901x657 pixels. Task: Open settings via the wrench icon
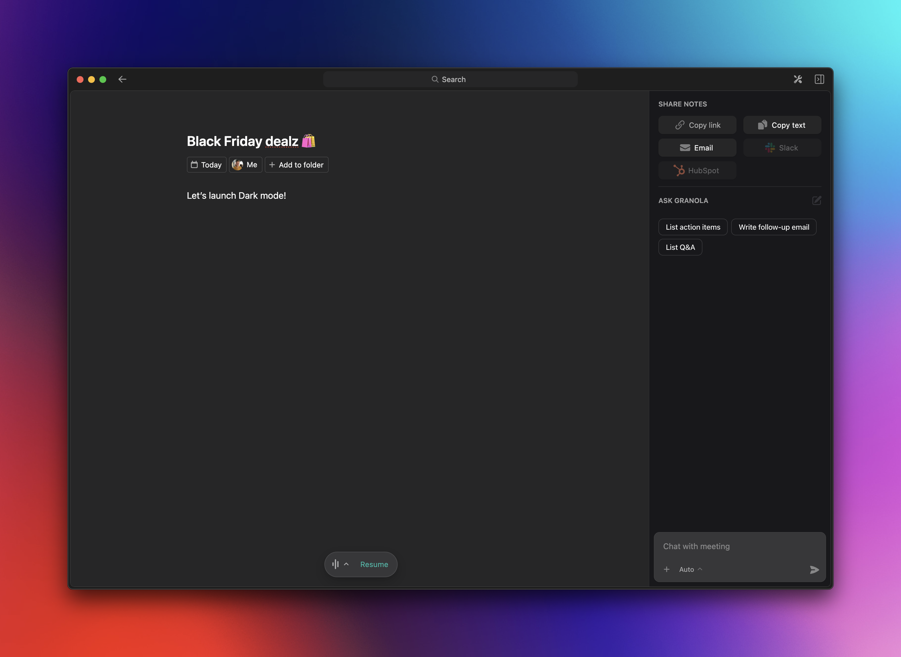click(x=798, y=79)
